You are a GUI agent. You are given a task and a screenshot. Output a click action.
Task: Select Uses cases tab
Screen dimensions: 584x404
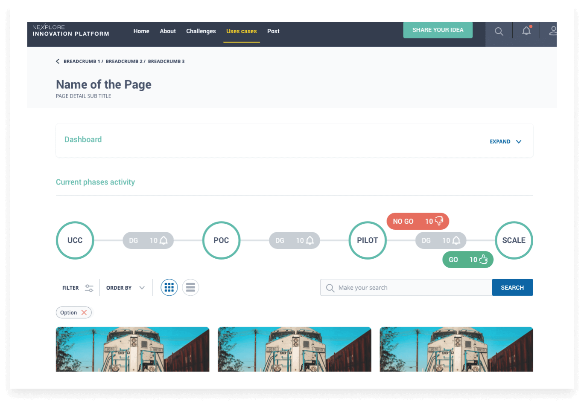tap(242, 31)
